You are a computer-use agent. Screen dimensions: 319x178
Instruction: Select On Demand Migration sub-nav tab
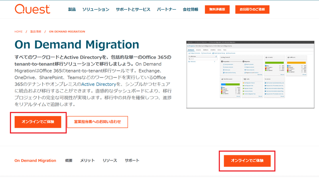[35, 160]
